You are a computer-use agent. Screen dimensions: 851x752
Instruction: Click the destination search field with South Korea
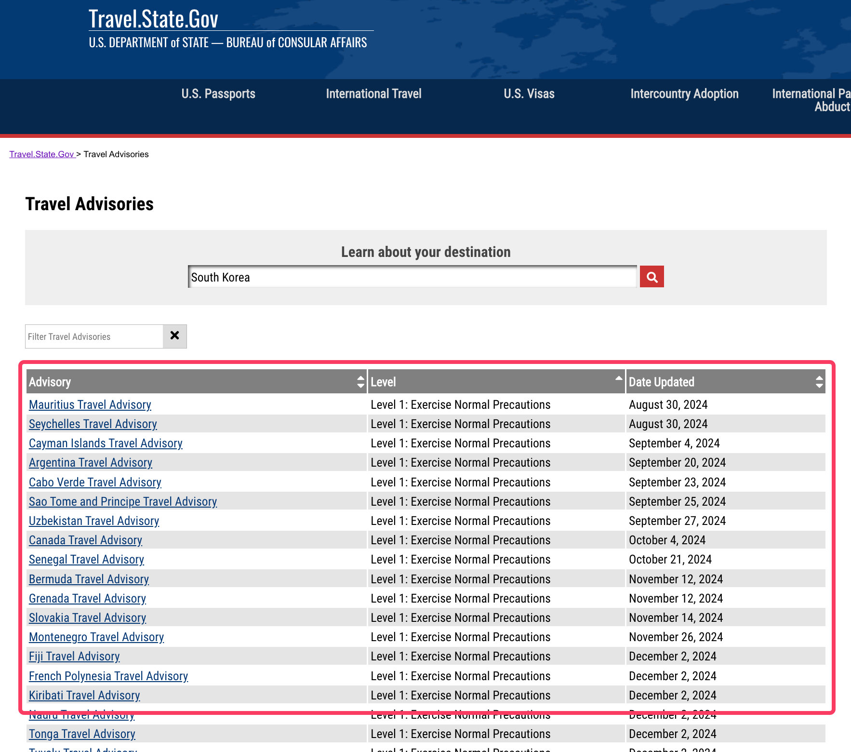[412, 277]
